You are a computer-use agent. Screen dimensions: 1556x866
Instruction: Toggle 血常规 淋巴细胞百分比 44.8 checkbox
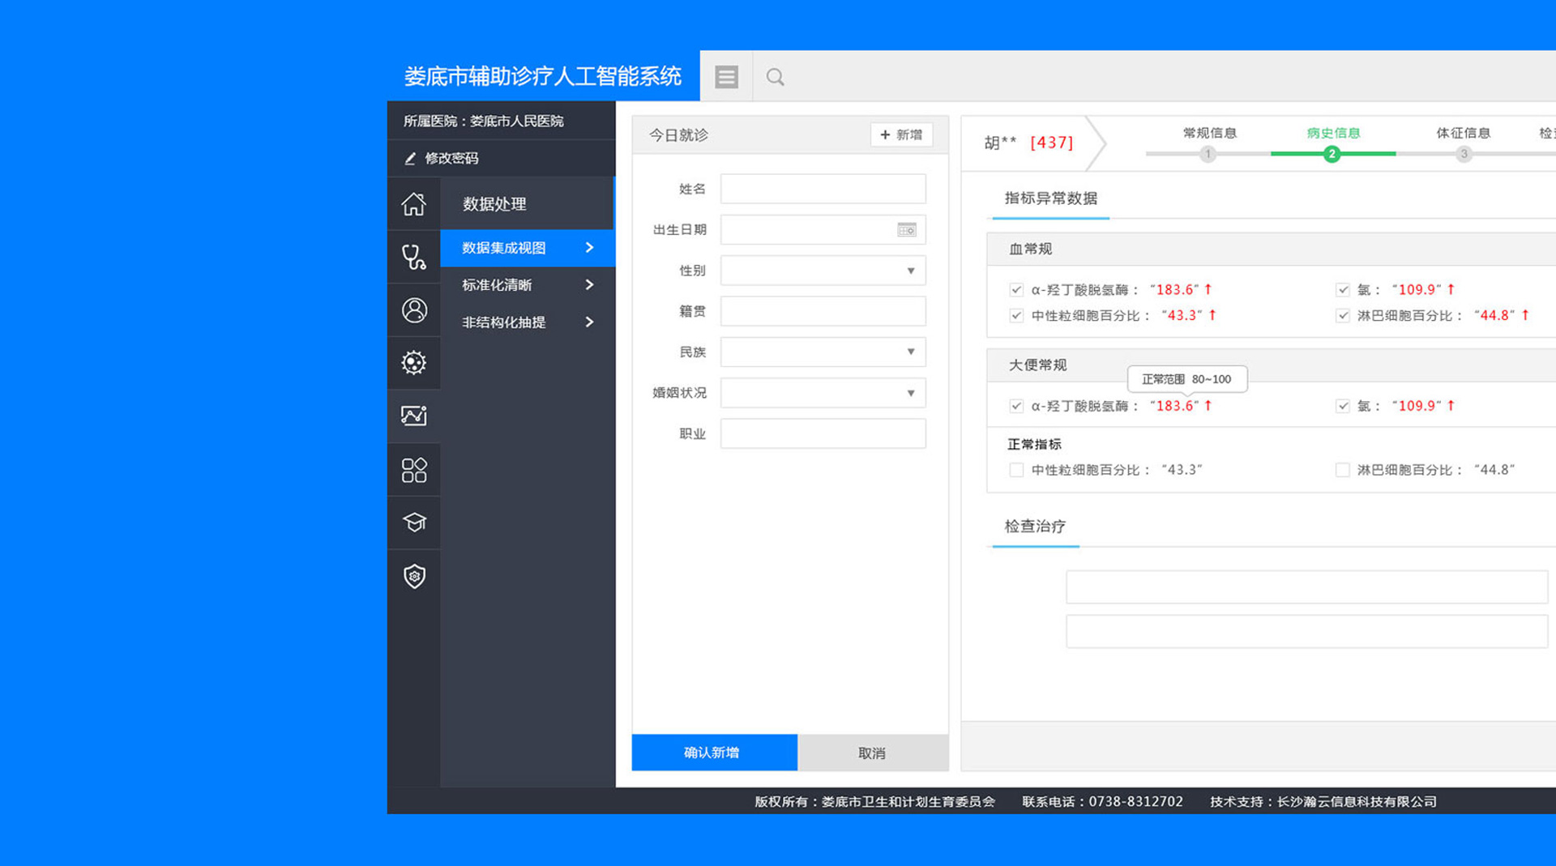pos(1343,315)
